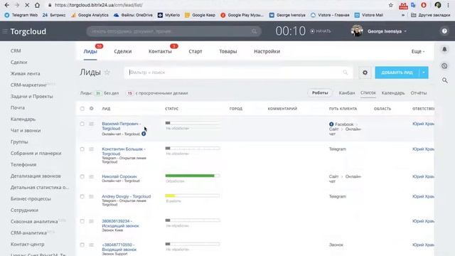Open the Telegram Web bookmark
Screen dimensions: 455x256
(x=21, y=15)
